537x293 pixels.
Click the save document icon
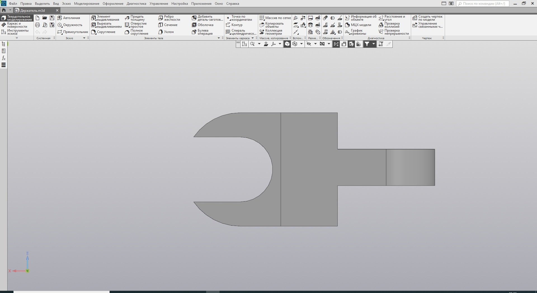coord(52,18)
